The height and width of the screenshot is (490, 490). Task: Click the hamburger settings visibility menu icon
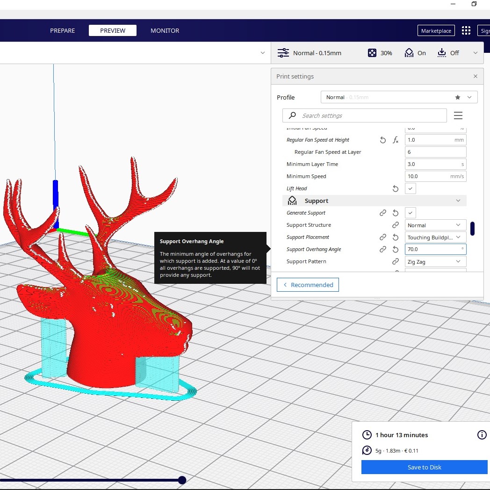[458, 115]
